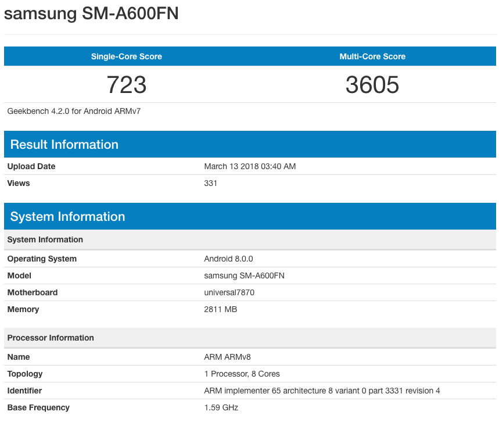Click the Views count 331
Image resolution: width=499 pixels, height=426 pixels.
click(210, 183)
